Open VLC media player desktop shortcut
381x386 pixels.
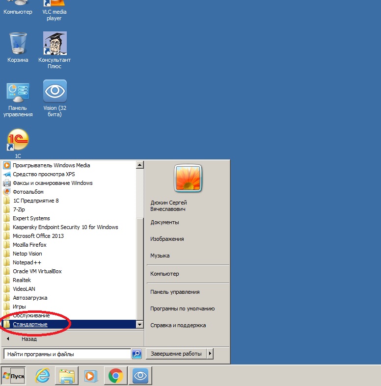tap(54, 10)
